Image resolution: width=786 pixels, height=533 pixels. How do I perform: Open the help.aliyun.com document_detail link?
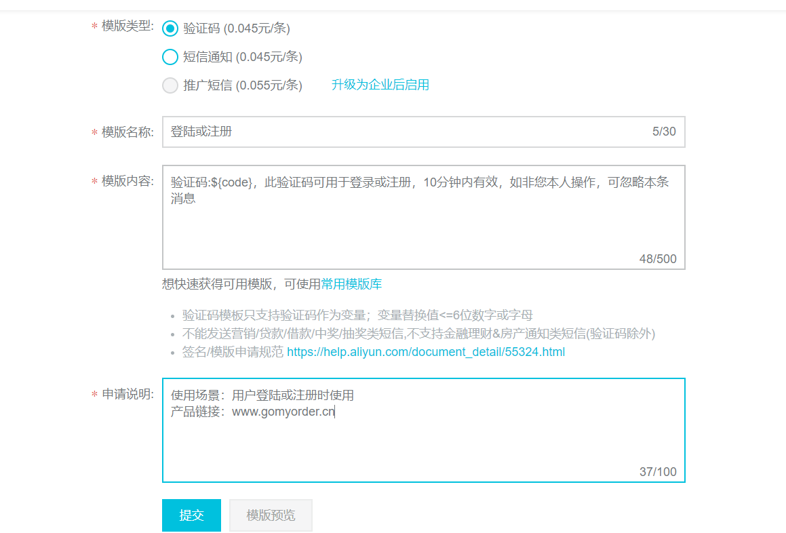[426, 352]
